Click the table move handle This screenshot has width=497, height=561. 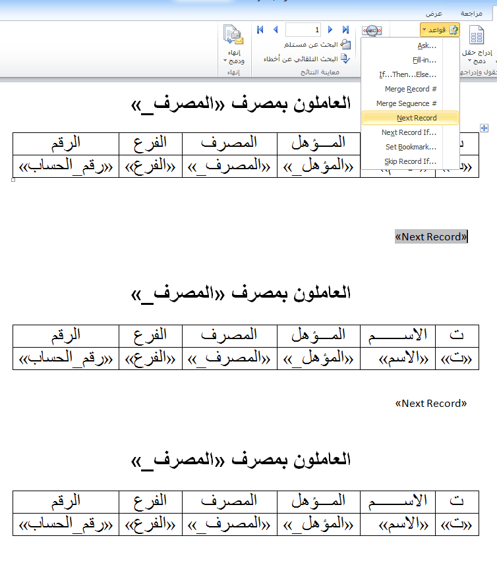[484, 128]
